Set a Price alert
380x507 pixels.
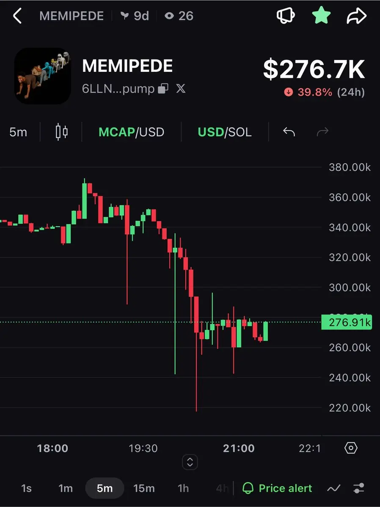click(x=277, y=488)
